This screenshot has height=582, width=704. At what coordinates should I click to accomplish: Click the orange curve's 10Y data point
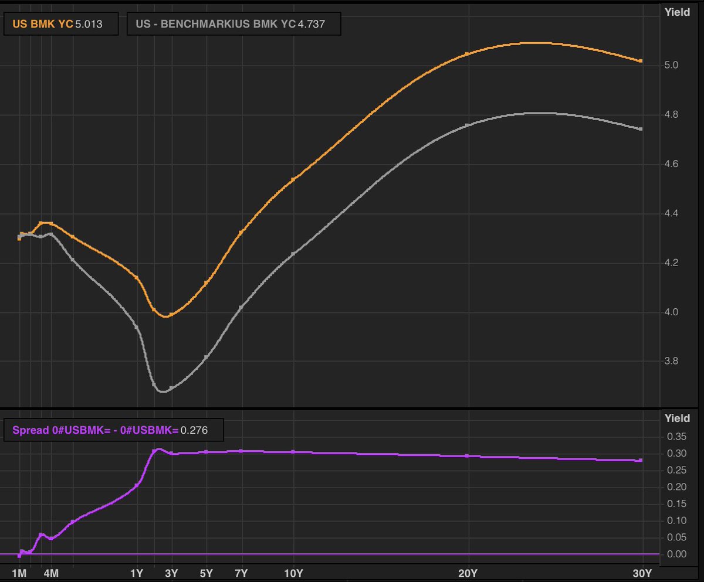coord(293,179)
